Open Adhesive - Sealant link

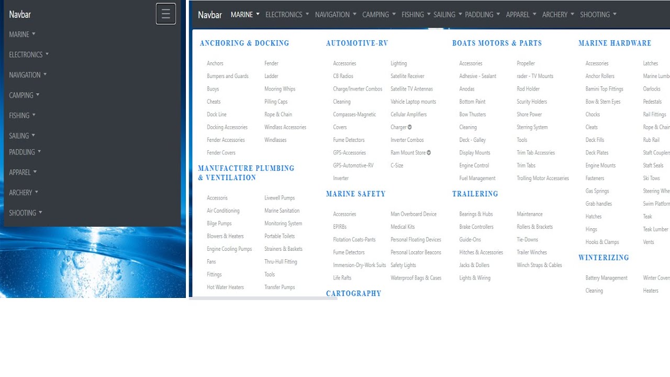(x=478, y=76)
